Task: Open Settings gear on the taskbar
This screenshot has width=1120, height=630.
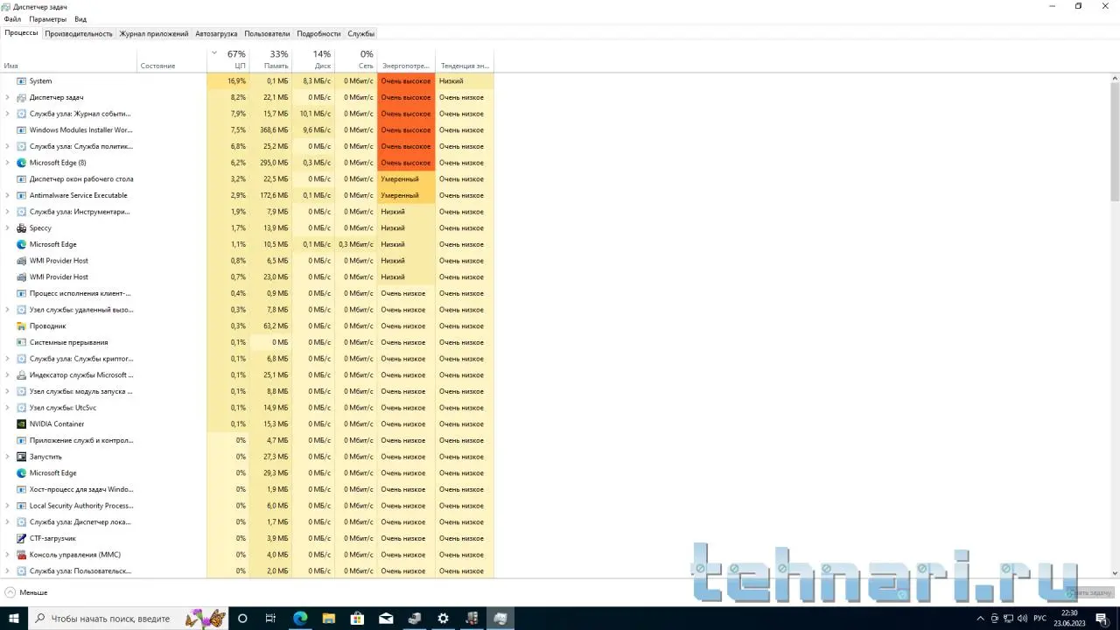Action: pyautogui.click(x=443, y=619)
